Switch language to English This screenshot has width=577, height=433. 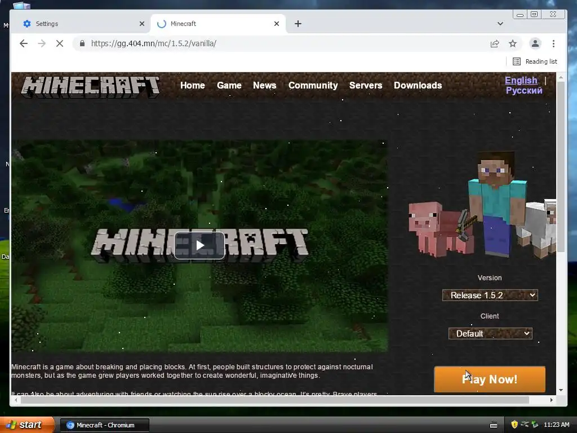point(521,80)
